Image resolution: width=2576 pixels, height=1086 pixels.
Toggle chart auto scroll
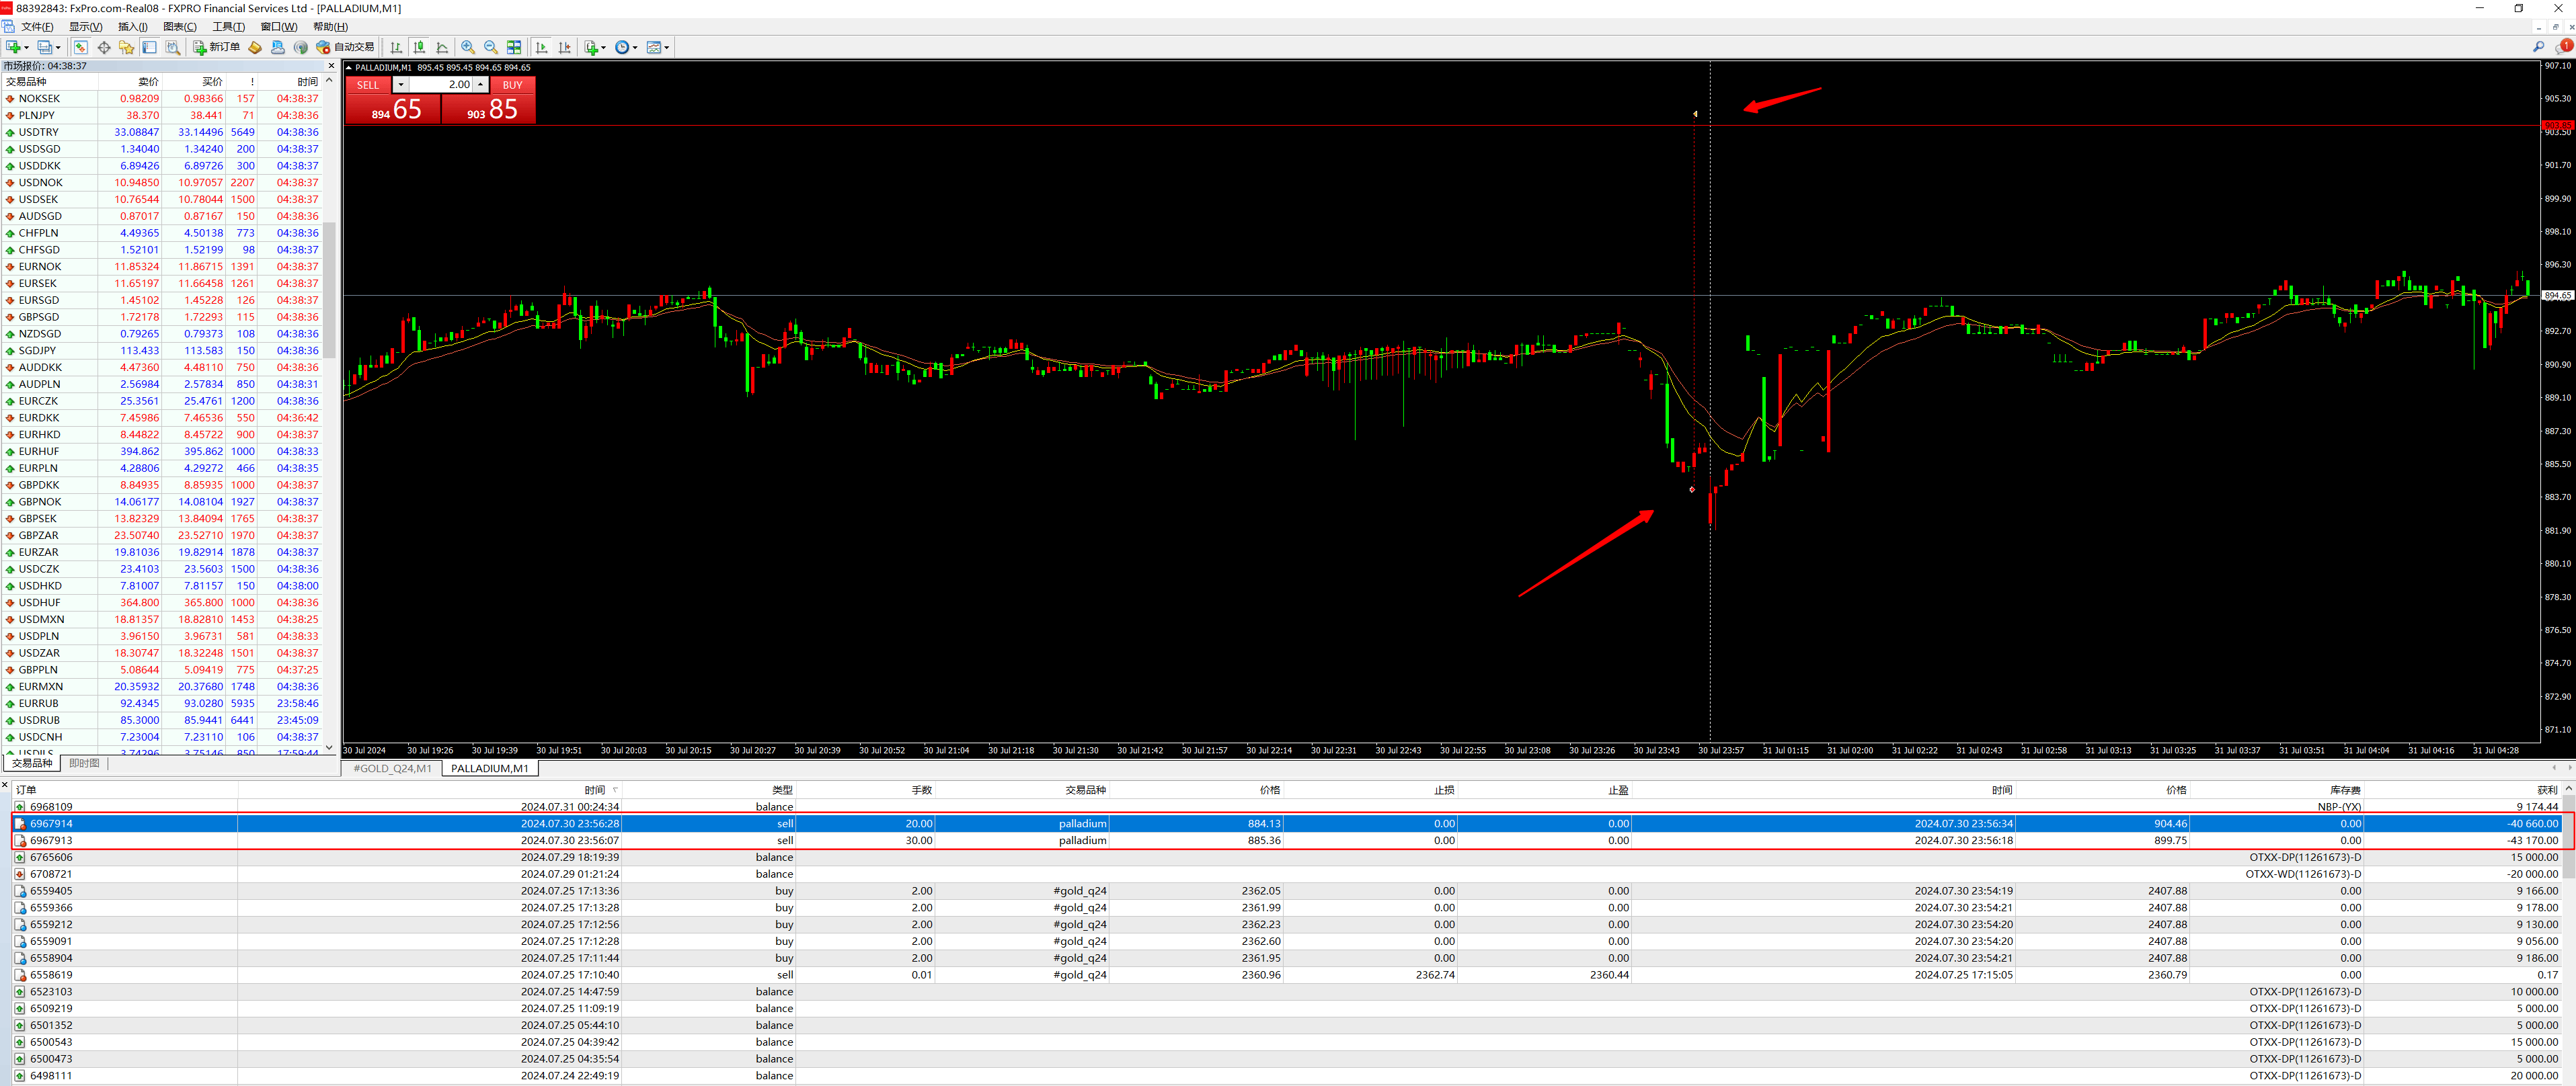coord(542,47)
